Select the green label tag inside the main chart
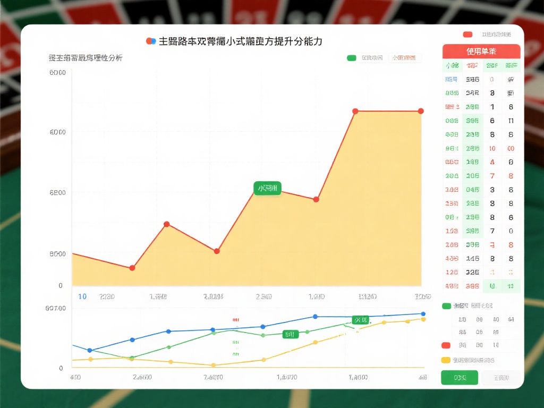The width and height of the screenshot is (544, 408). coord(267,188)
